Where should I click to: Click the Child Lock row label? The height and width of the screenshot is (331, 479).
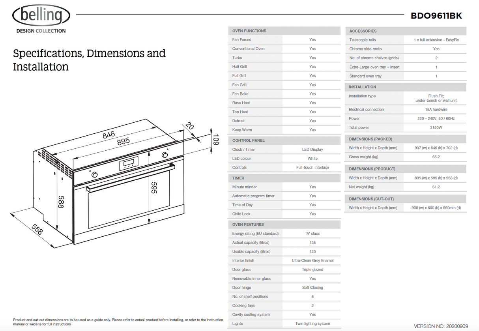(x=241, y=214)
